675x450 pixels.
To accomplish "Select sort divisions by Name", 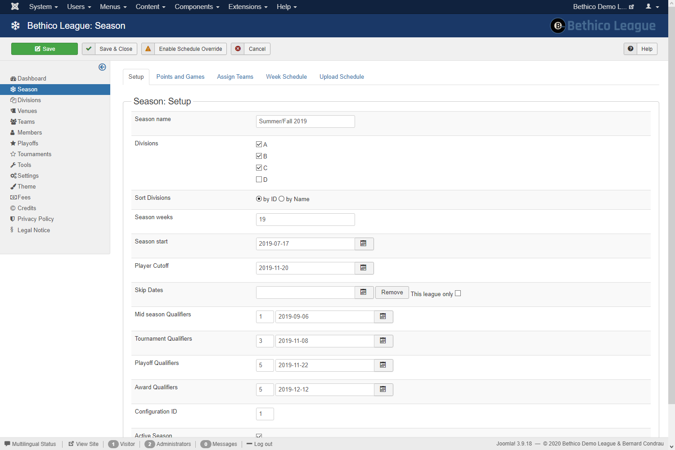I will click(x=282, y=199).
